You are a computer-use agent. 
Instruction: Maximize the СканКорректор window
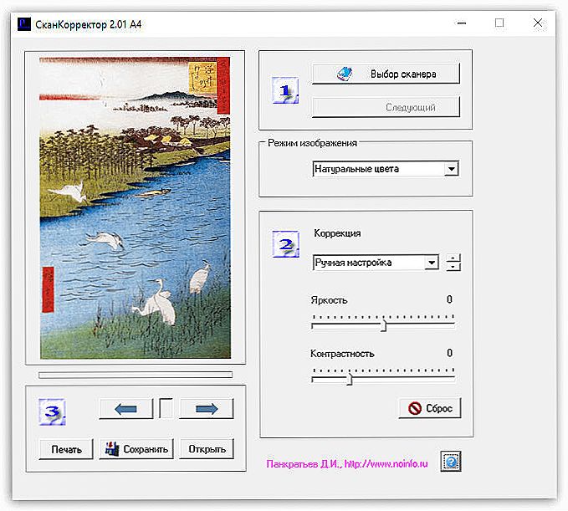499,23
